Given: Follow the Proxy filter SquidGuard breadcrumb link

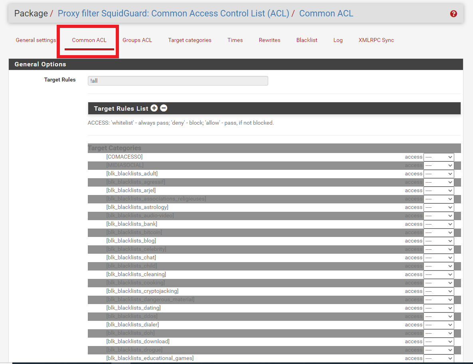Looking at the screenshot, I should click(x=174, y=13).
